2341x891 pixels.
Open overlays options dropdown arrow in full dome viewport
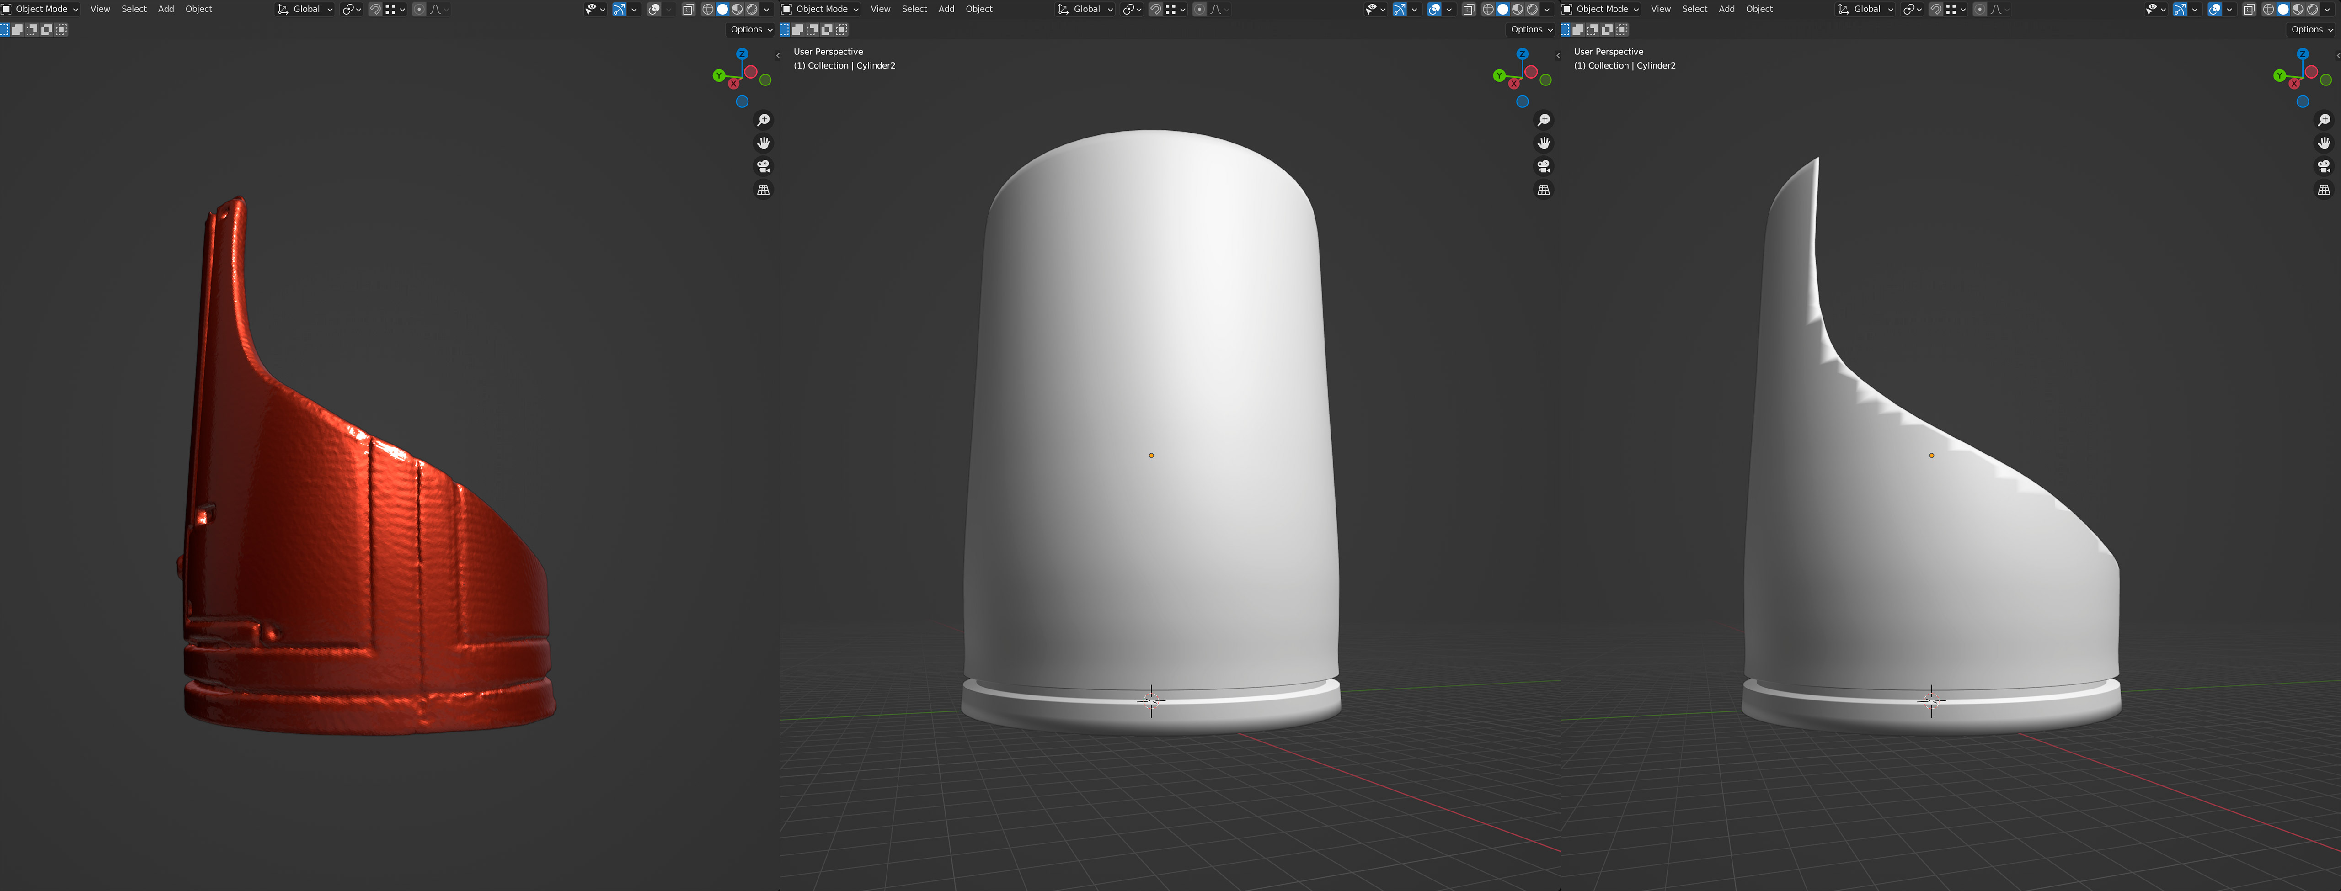[x=1448, y=9]
